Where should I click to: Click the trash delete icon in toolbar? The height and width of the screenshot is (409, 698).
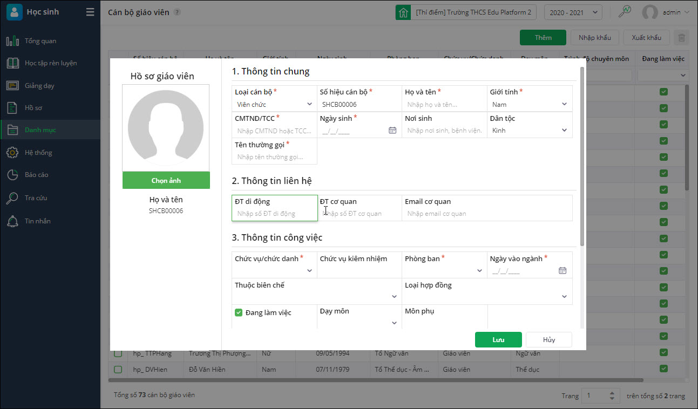(x=681, y=38)
